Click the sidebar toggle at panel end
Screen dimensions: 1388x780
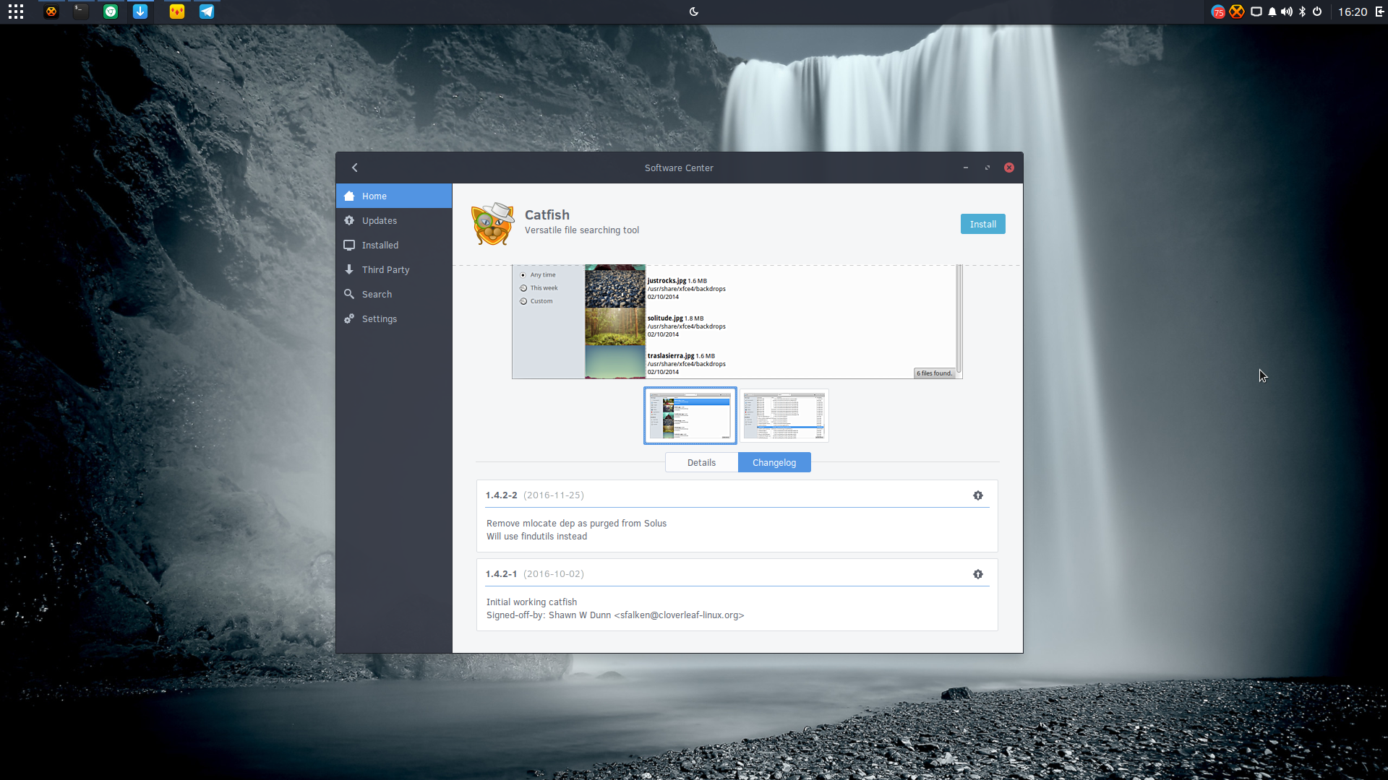coord(1379,12)
